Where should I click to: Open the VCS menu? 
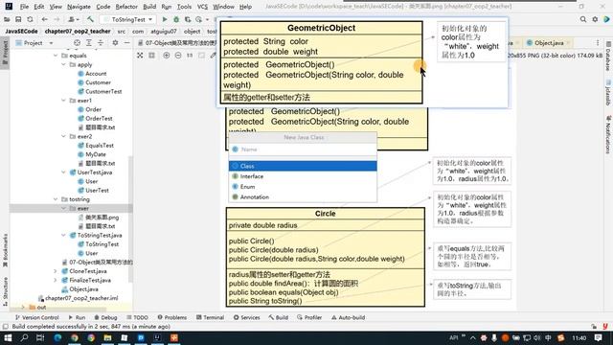[x=202, y=7]
